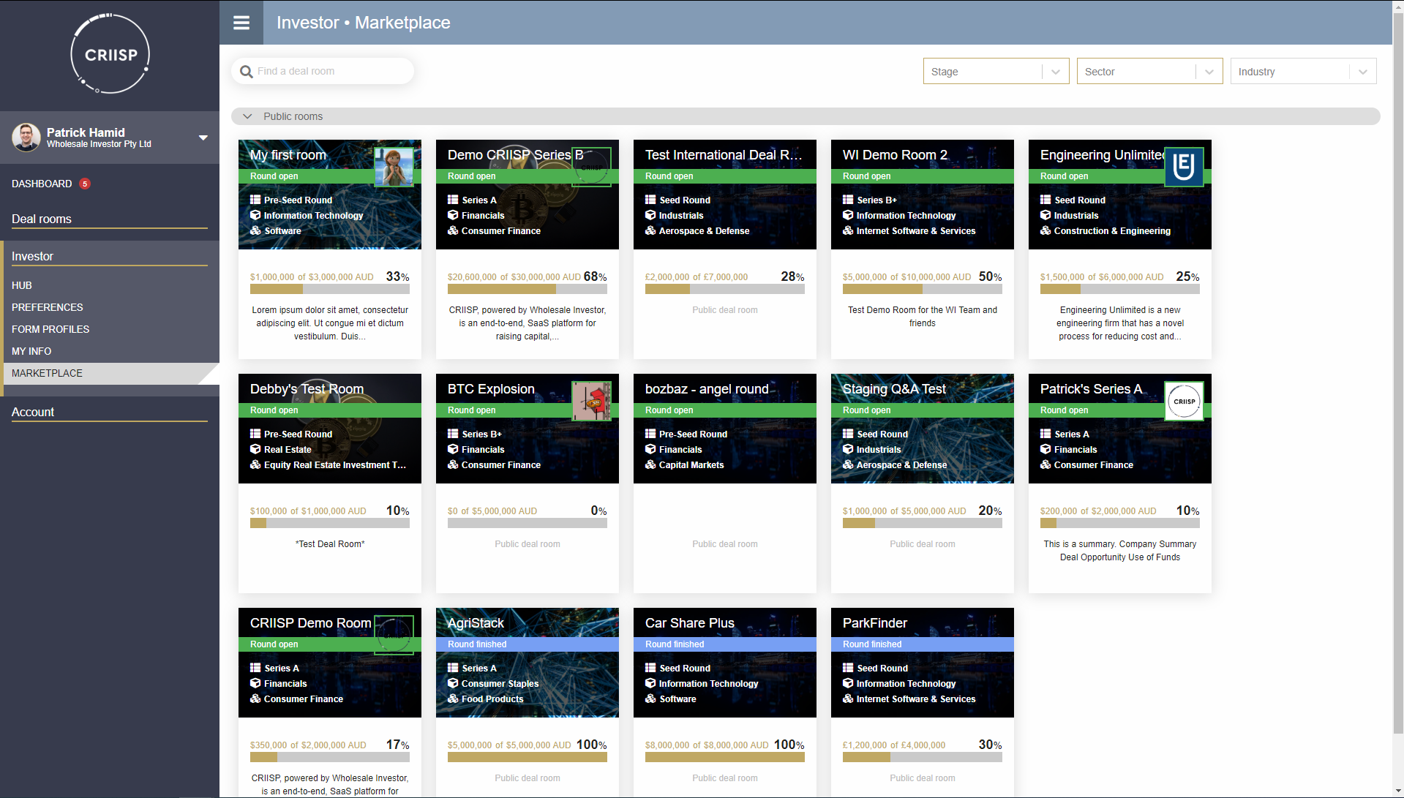Open the WI Demo Room 2 title

(895, 155)
